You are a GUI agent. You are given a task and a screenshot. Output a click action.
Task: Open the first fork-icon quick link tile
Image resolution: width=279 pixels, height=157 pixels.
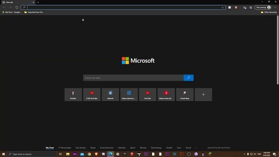tap(73, 95)
